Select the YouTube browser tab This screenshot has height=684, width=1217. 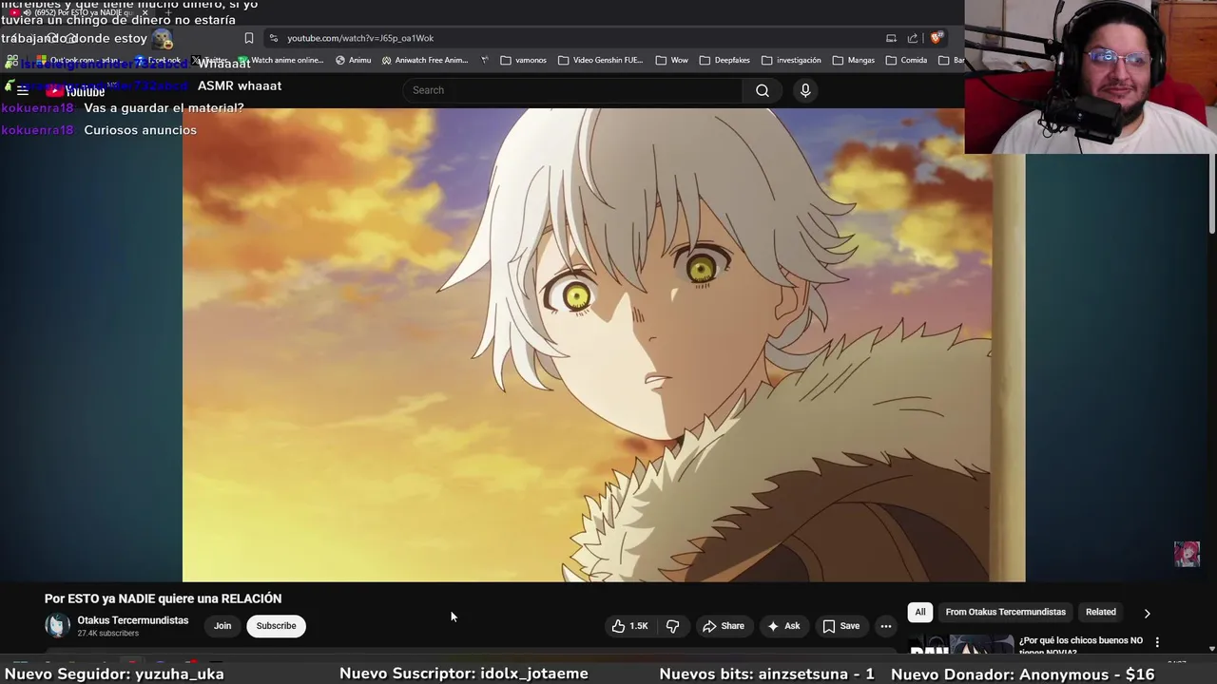(x=81, y=13)
